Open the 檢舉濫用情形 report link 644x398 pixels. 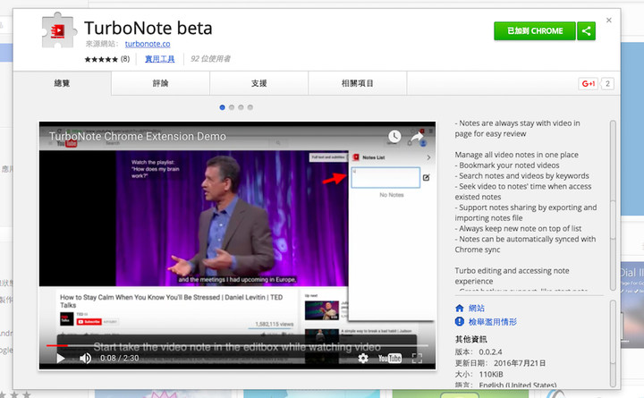pos(493,322)
